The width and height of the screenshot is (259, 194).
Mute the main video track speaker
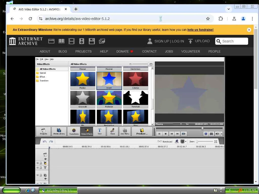tap(46, 159)
